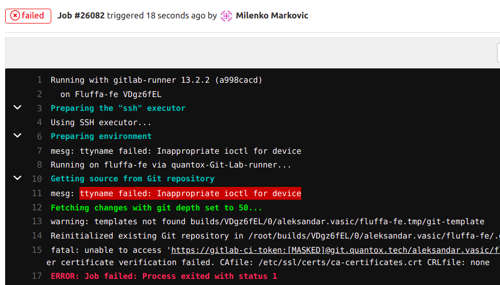Click log line number 2
Image resolution: width=500 pixels, height=285 pixels.
coord(39,94)
